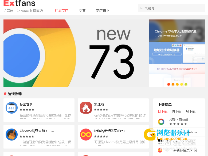208x156 pixels.
Task: Focus the 关键词 search field
Action: pos(172,8)
